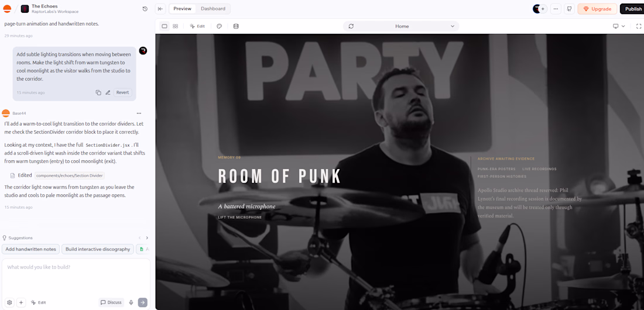Open the version history clock icon
This screenshot has width=644, height=310.
pos(145,9)
